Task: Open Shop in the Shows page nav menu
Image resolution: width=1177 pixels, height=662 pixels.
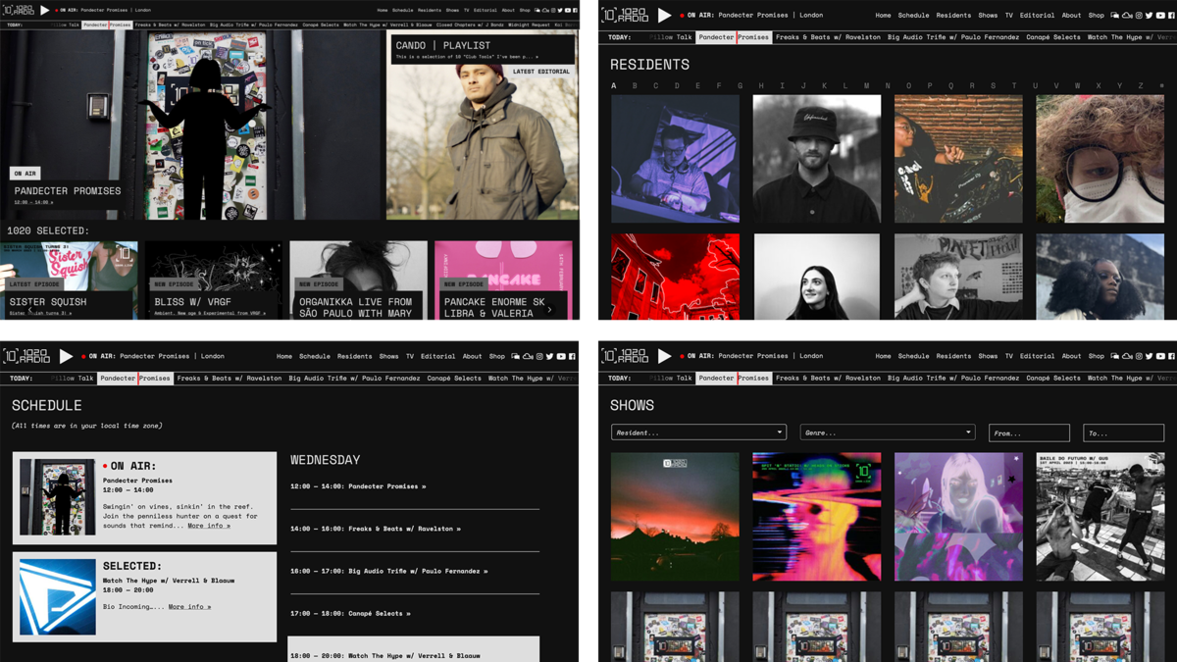Action: (1097, 356)
